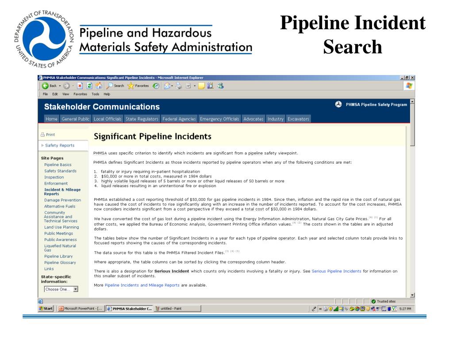The height and width of the screenshot is (339, 453).
Task: Open the Enforcement sidebar link
Action: pos(56,184)
